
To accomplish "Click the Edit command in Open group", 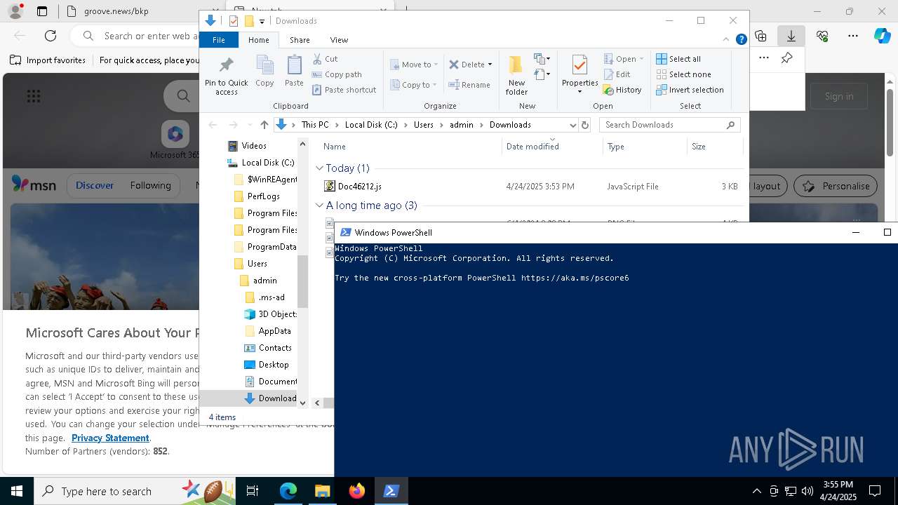I will [x=617, y=74].
